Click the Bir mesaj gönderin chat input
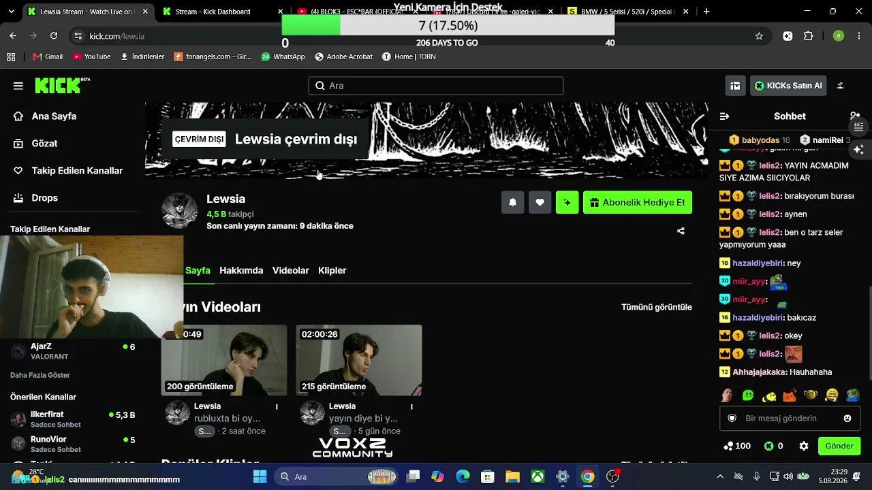 coord(789,419)
